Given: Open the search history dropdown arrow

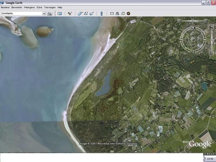Looking at the screenshot, I should tap(44, 13).
